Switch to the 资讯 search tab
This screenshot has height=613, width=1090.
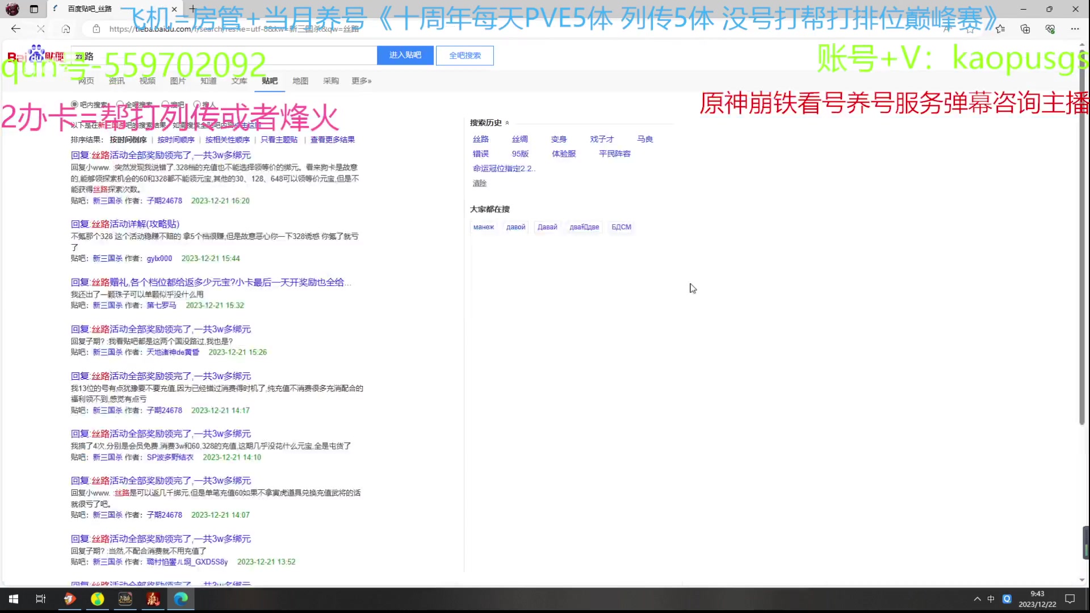[x=116, y=81]
